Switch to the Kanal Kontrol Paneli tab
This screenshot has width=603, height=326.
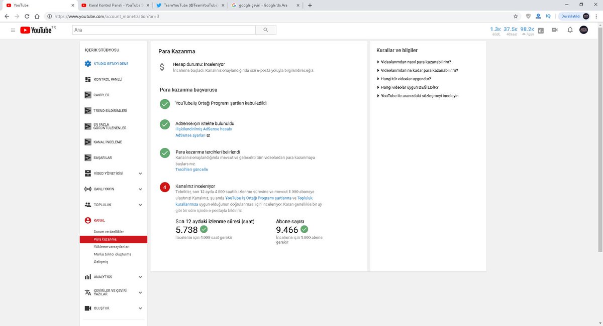point(115,5)
